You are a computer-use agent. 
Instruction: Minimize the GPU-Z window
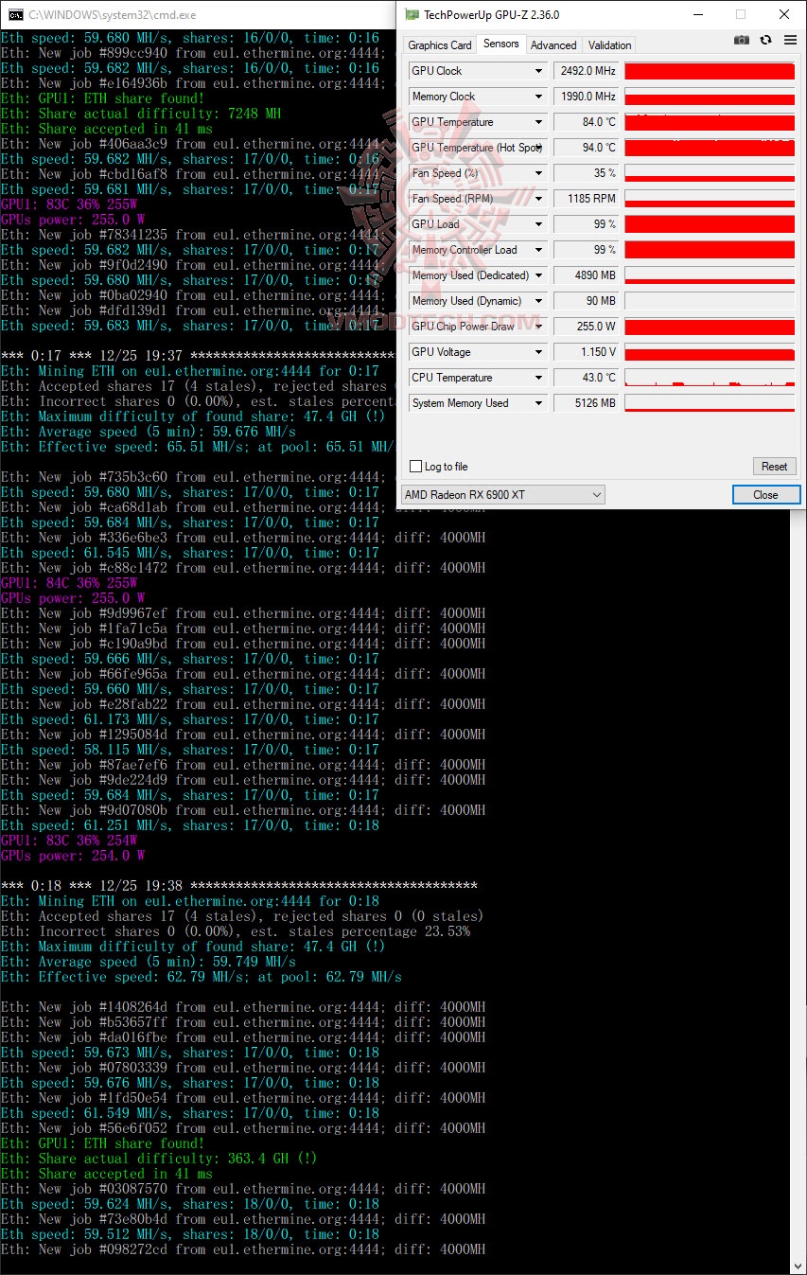click(696, 14)
